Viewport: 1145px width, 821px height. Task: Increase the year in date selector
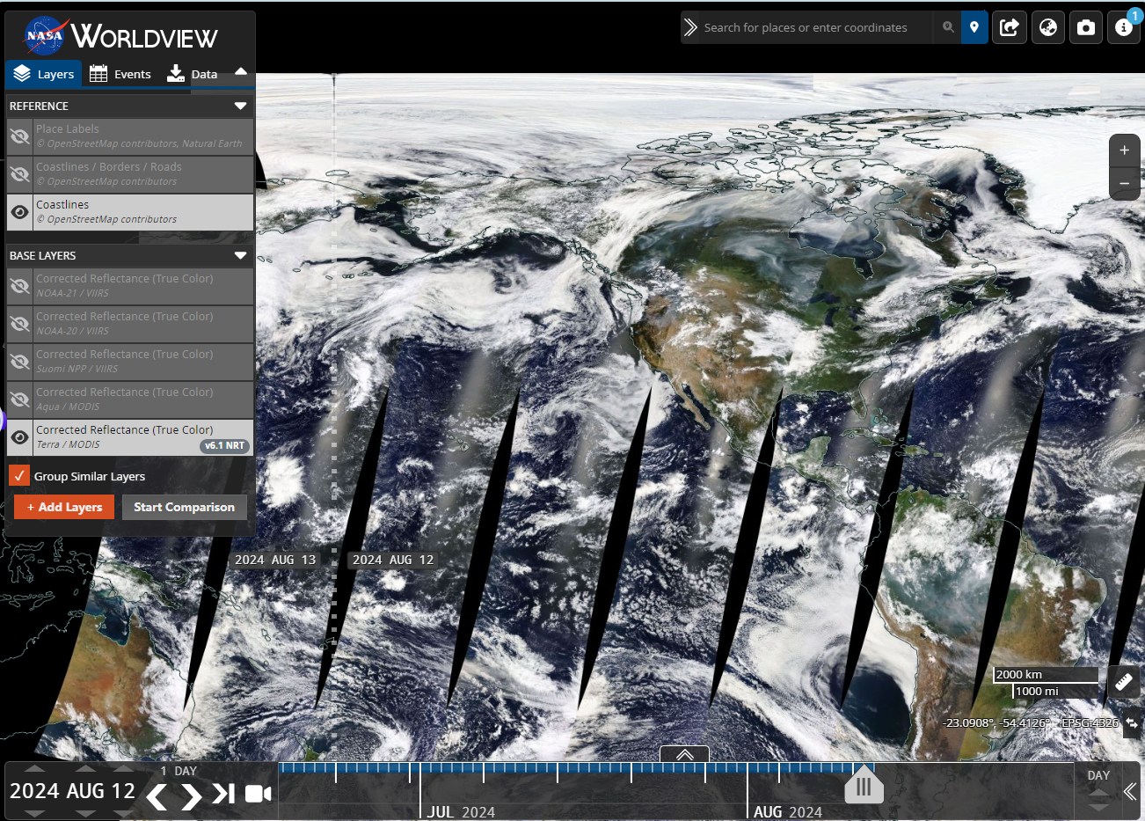point(34,769)
